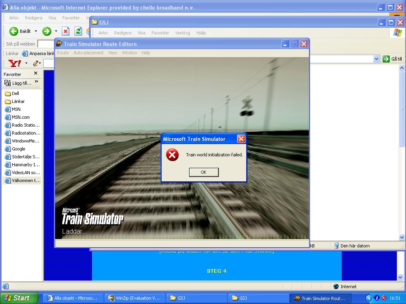Open the Radiostation... favorite
The width and height of the screenshot is (406, 304).
click(23, 133)
